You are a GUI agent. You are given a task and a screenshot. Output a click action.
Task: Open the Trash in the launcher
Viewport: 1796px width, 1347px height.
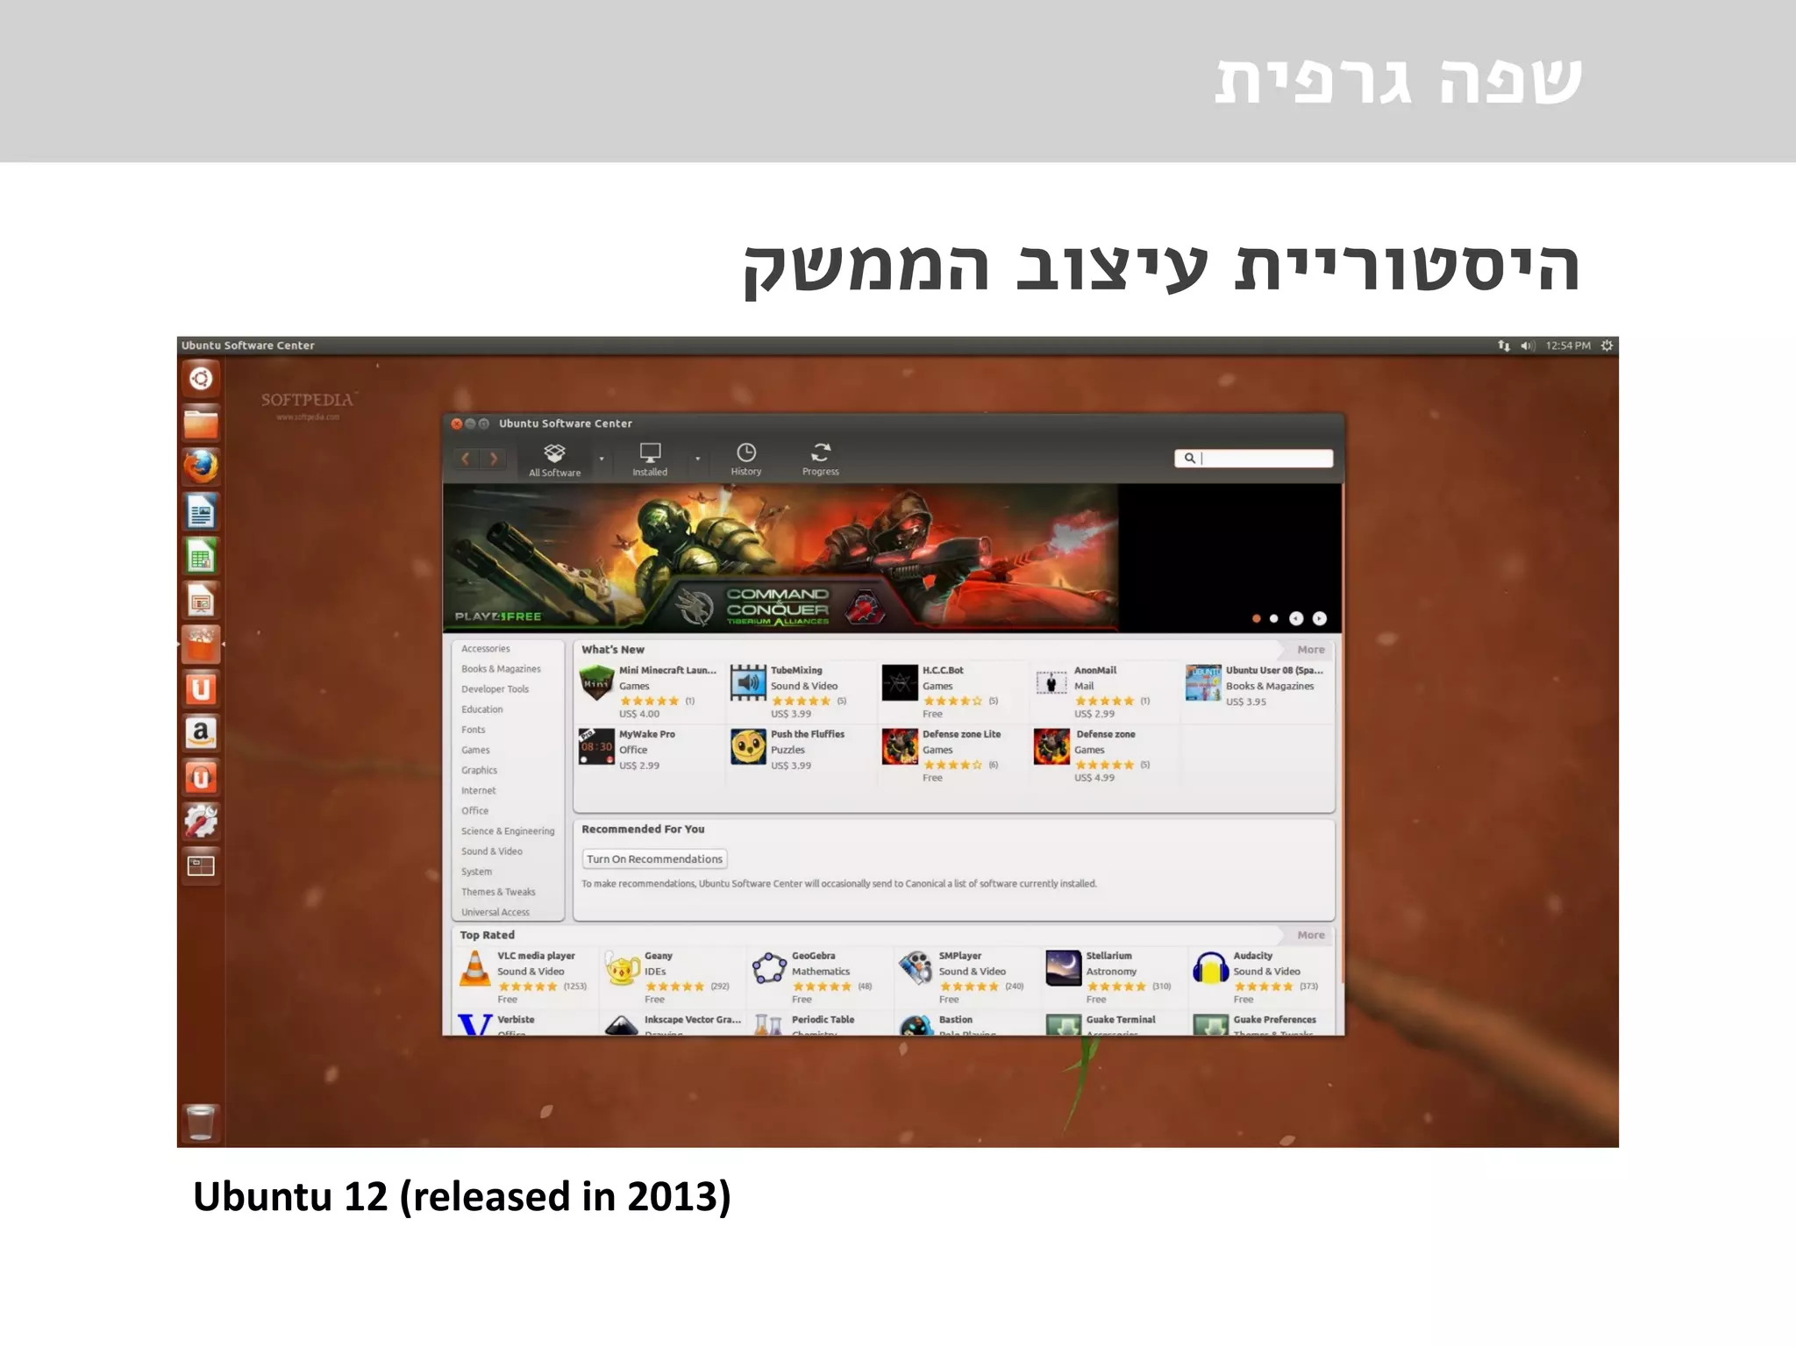coord(201,1122)
